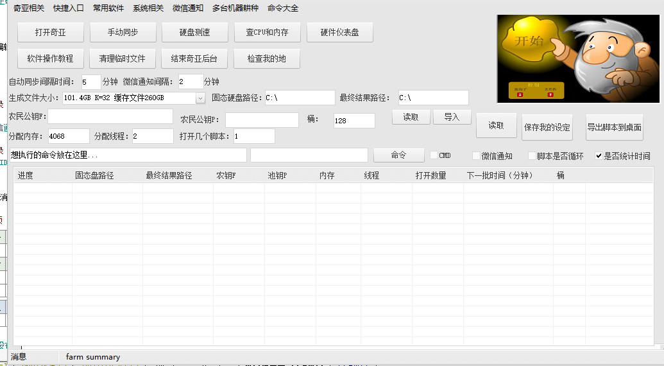This screenshot has width=664, height=366.
Task: Click 保存我的设定 button
Action: point(547,127)
